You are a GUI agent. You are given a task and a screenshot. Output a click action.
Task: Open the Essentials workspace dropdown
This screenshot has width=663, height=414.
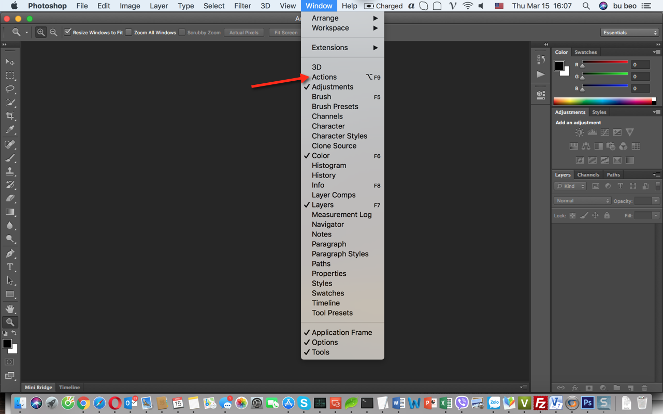[x=629, y=32]
